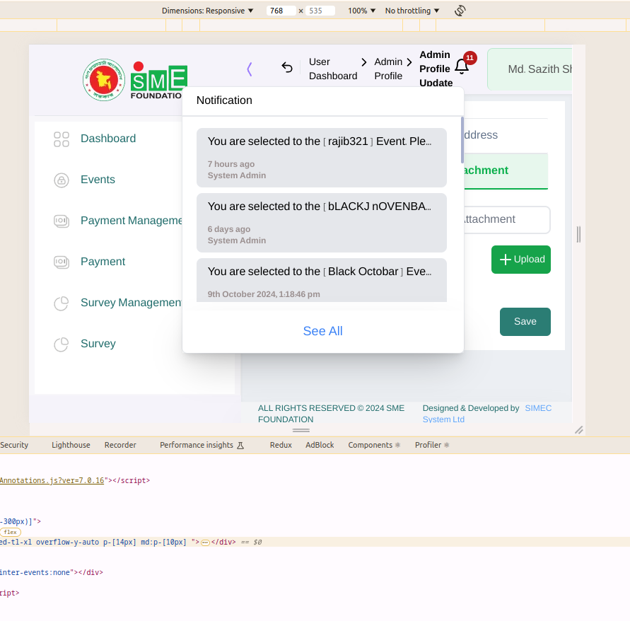Switch to the Performance insights tab
Screen dimensions: 630x621
click(x=202, y=445)
